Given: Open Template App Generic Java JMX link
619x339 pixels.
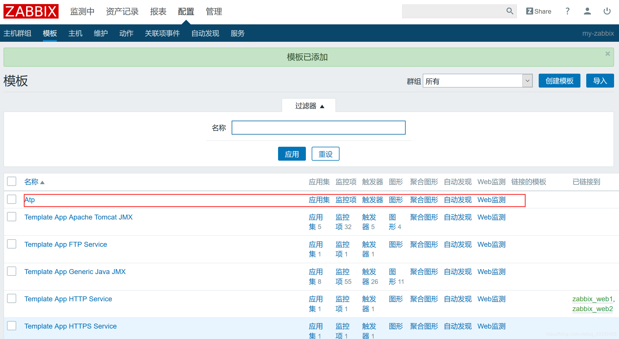Looking at the screenshot, I should pos(75,272).
